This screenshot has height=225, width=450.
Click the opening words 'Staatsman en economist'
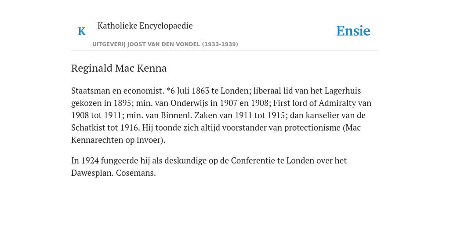pos(117,91)
